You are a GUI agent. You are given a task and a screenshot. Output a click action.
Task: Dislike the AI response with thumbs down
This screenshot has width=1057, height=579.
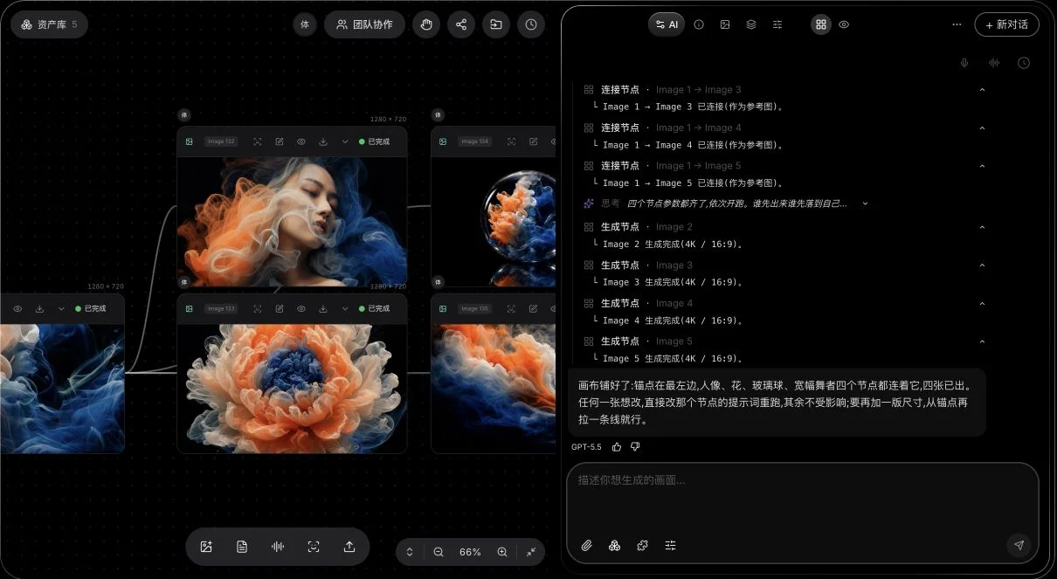click(635, 446)
